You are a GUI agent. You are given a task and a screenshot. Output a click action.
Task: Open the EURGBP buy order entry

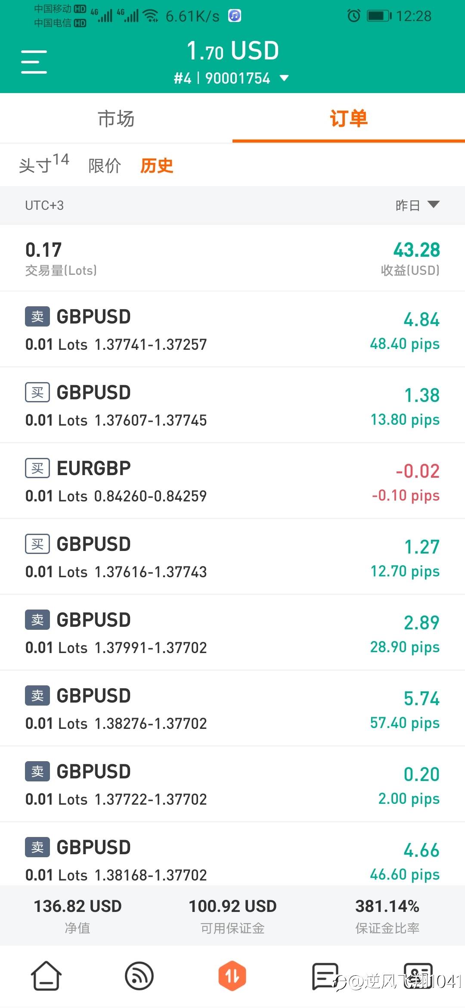232,481
